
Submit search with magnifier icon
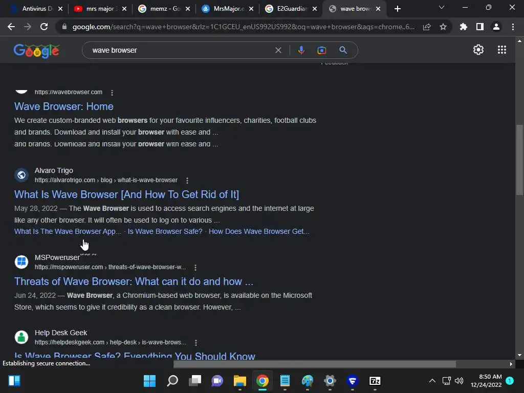point(343,50)
